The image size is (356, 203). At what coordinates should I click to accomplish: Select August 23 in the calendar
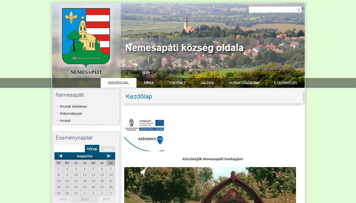67,187
